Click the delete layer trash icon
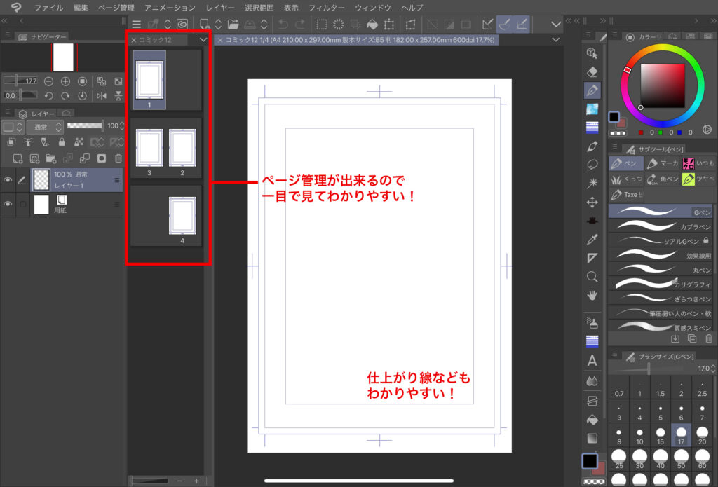The height and width of the screenshot is (487, 718). [118, 158]
